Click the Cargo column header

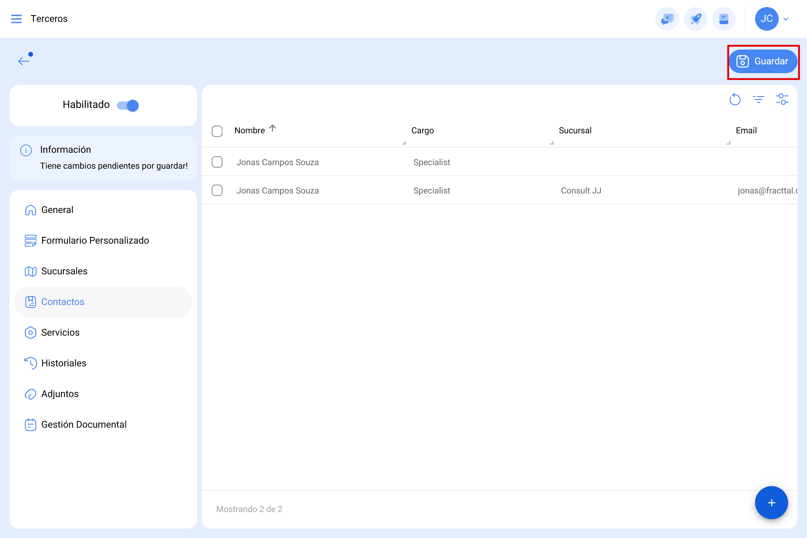click(422, 131)
